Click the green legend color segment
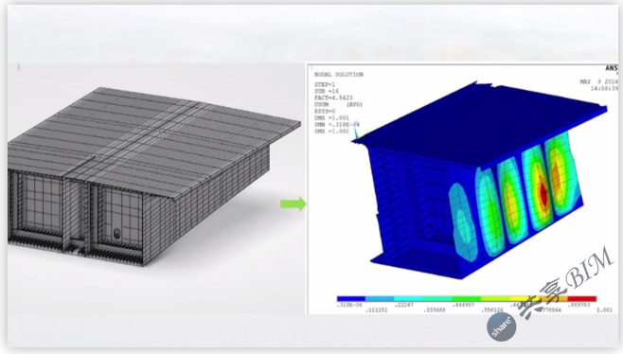Screen dimensions: 623x354 point(467,298)
